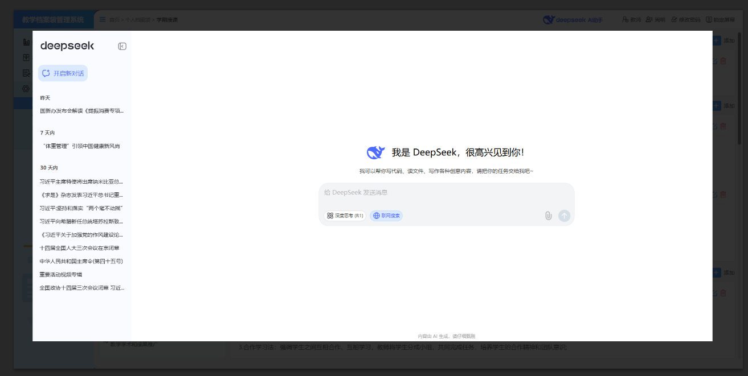Collapse the DeepSeek sidebar panel

[x=122, y=46]
